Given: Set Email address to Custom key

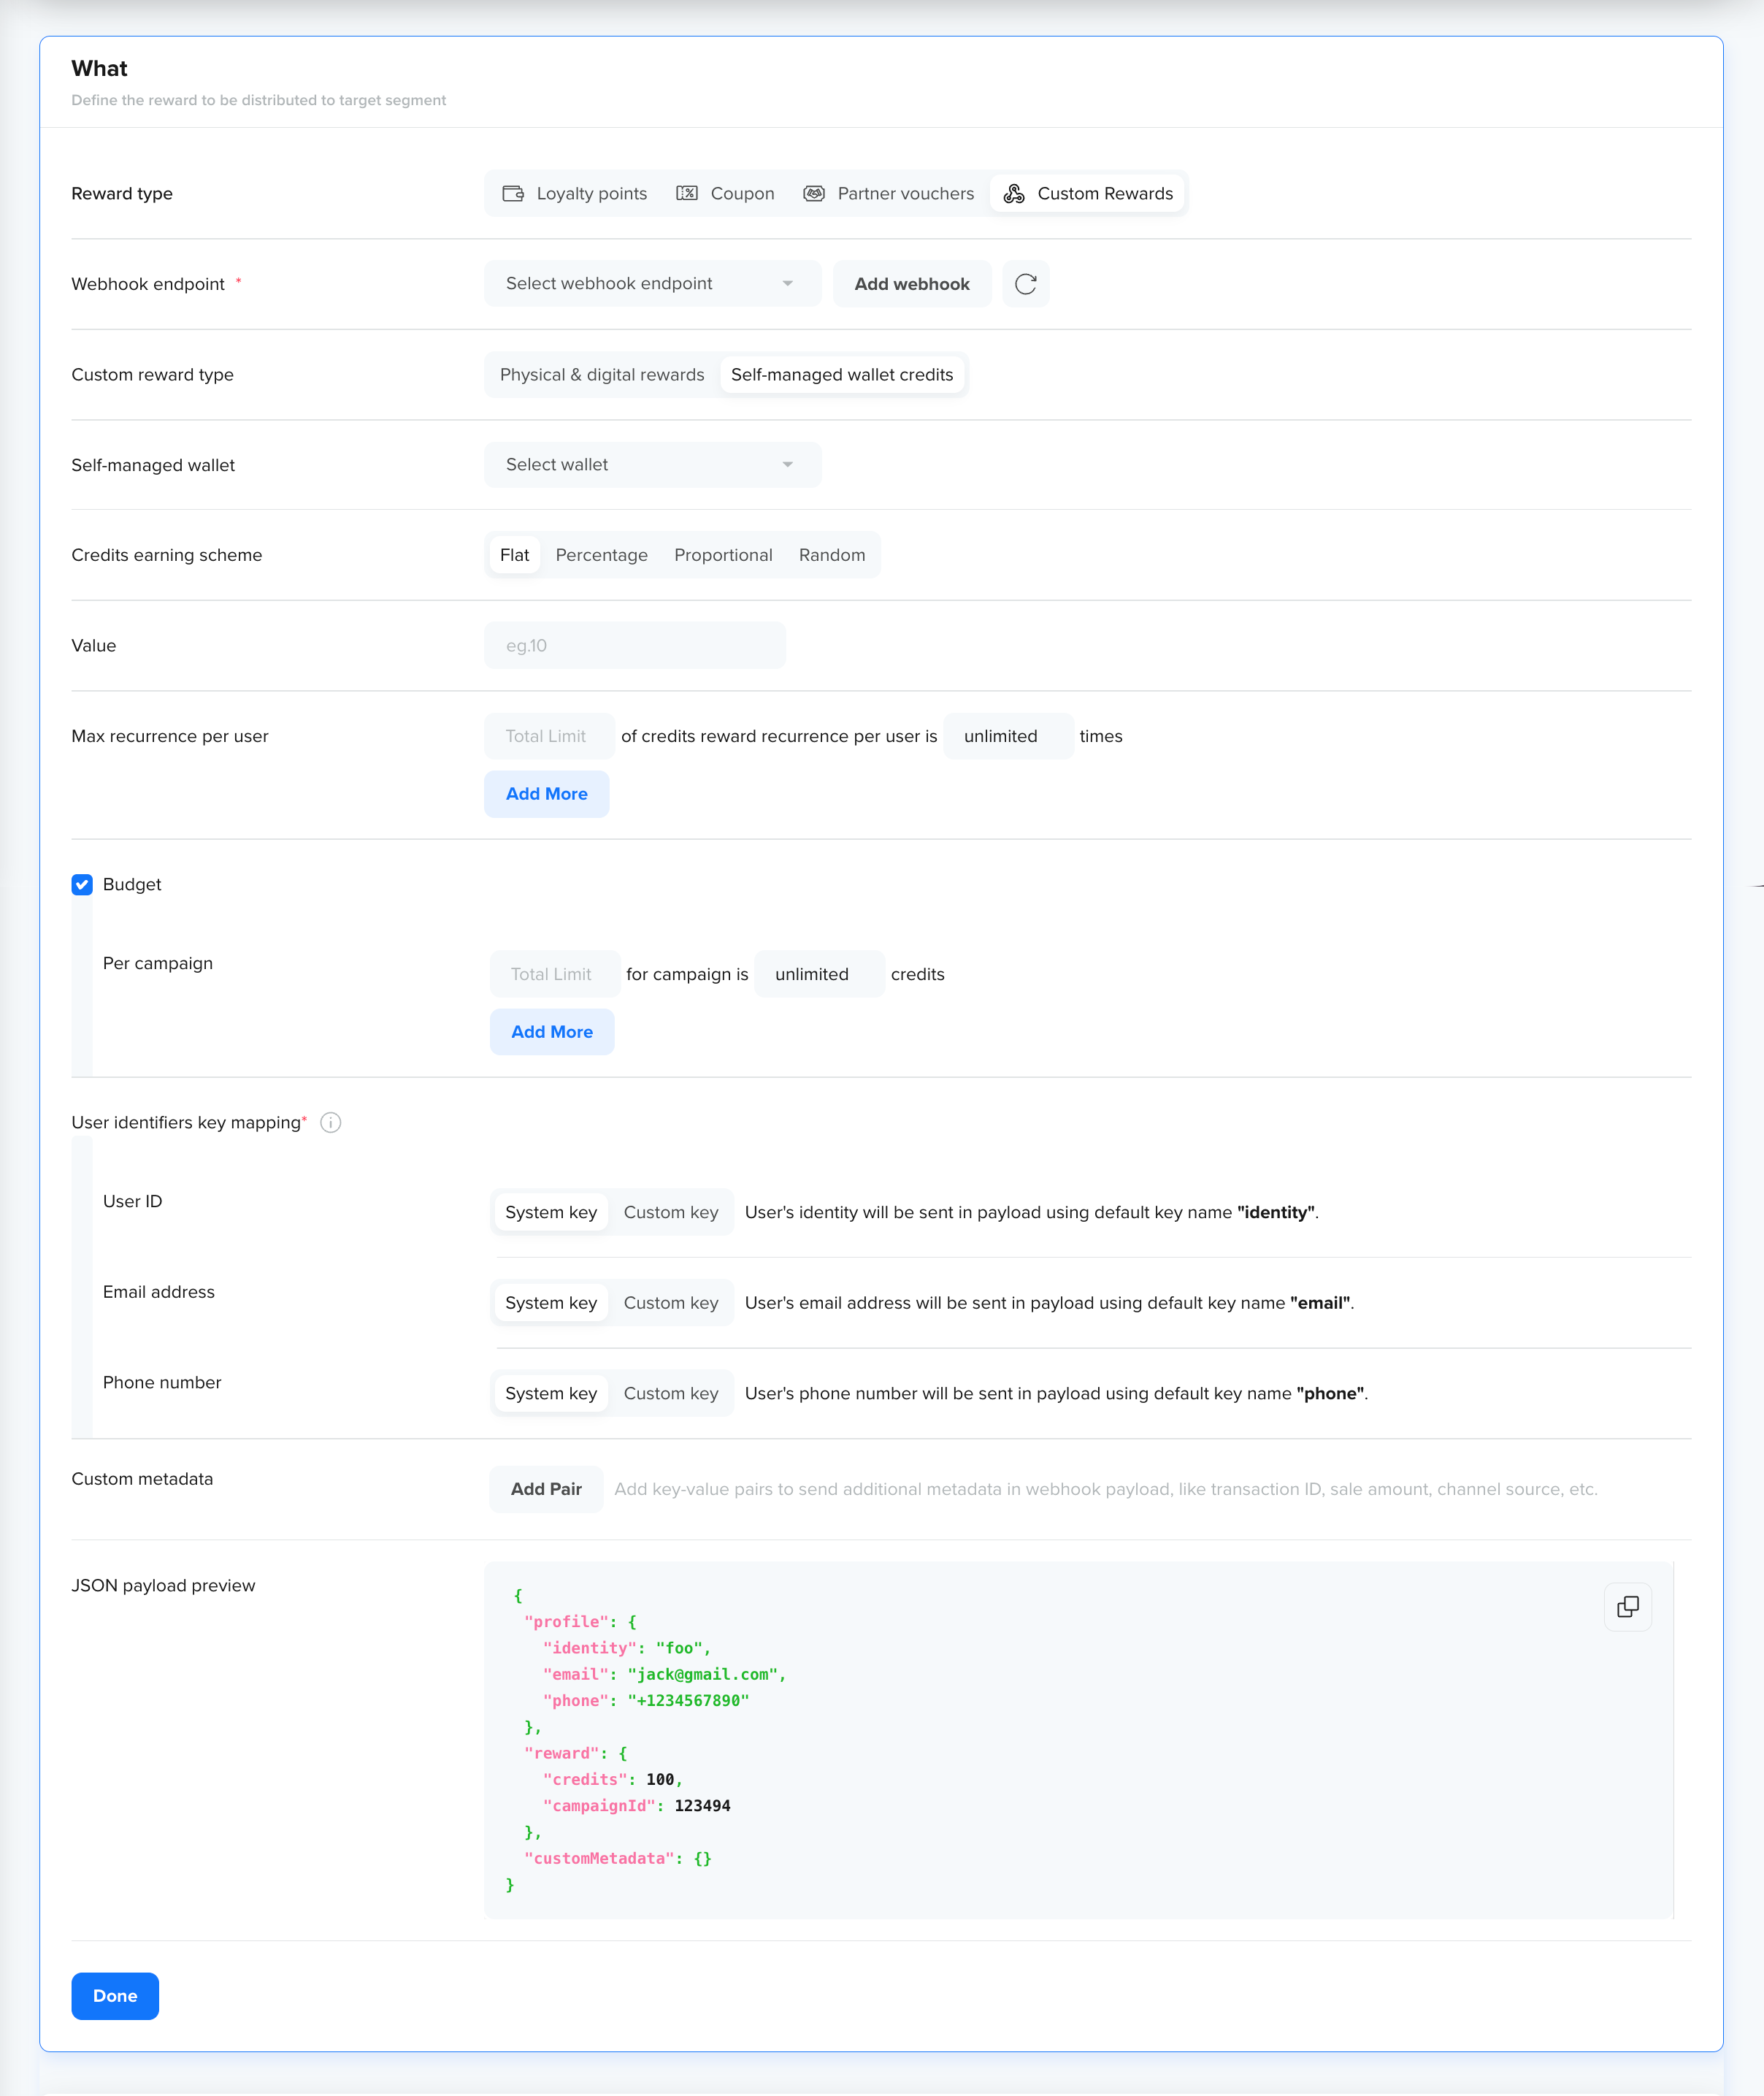Looking at the screenshot, I should [670, 1303].
